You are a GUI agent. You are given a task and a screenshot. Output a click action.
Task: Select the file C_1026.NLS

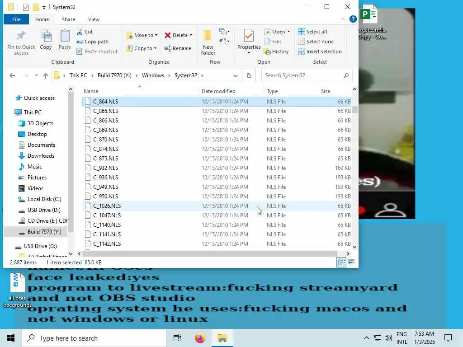point(217,206)
